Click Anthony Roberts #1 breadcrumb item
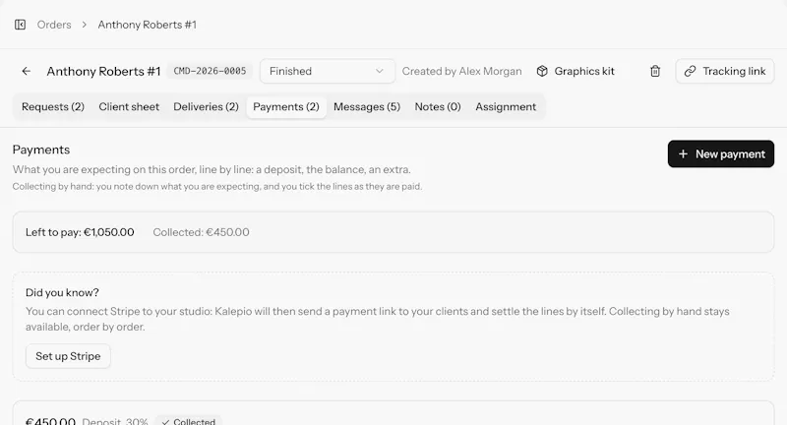 (x=147, y=25)
